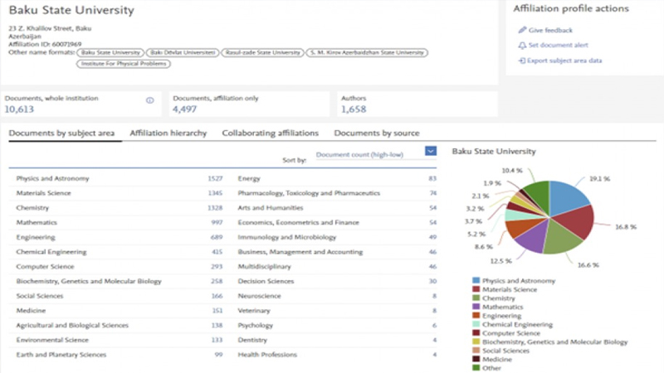Click the Give feedback pencil icon
Viewport: 664px width, 373px height.
coord(521,30)
